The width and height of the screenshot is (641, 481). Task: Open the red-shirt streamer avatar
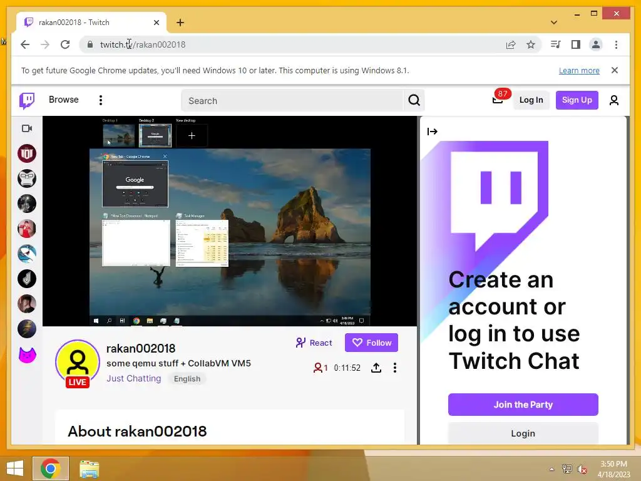[27, 229]
